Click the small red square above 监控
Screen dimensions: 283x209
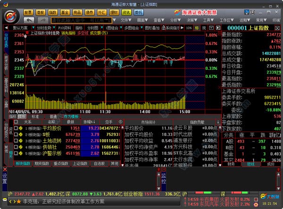(x=164, y=169)
